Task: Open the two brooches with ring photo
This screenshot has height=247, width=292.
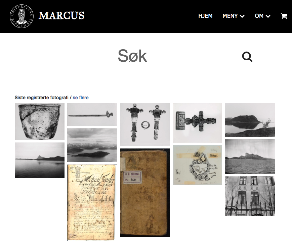Action: tap(145, 124)
